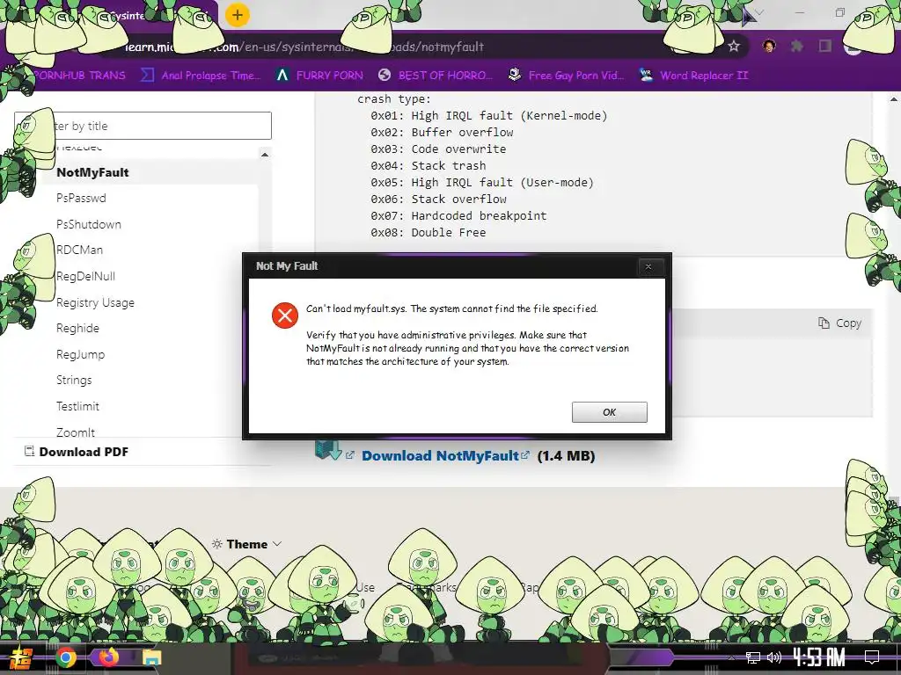Select the '0x05: High IRQL fault (User-mode)' line
This screenshot has height=675, width=901.
(x=481, y=182)
